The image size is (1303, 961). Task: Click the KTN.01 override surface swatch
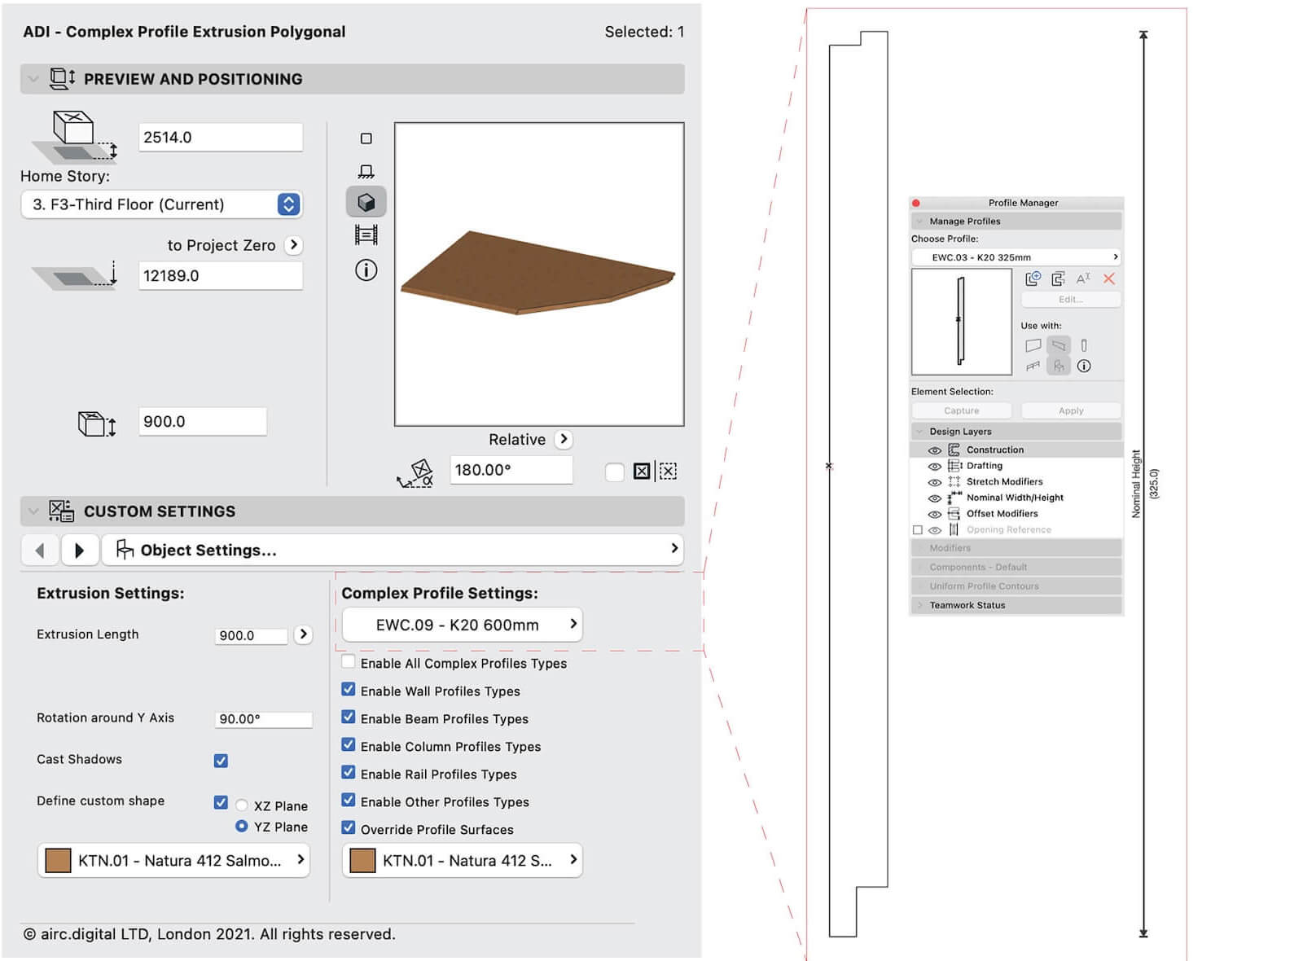pos(362,860)
